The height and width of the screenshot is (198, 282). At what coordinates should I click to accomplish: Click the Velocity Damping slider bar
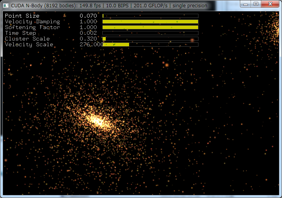[150, 22]
